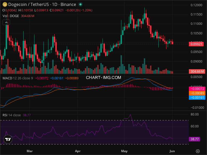The width and height of the screenshot is (207, 155).
Task: Click the purple RSI value tag 38.77
Action: [195, 139]
